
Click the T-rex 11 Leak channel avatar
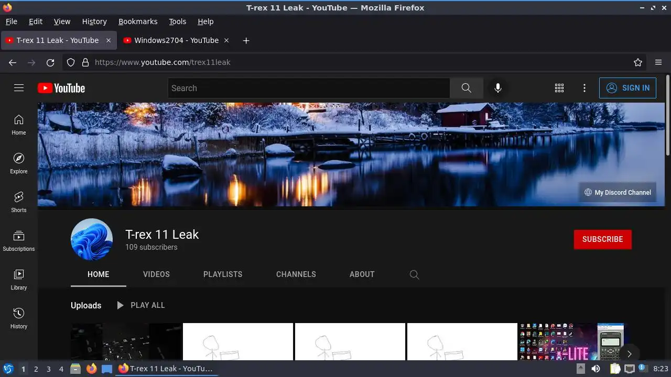(x=92, y=239)
